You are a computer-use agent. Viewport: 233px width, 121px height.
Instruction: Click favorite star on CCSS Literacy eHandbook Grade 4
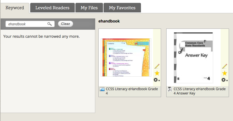coord(157,73)
